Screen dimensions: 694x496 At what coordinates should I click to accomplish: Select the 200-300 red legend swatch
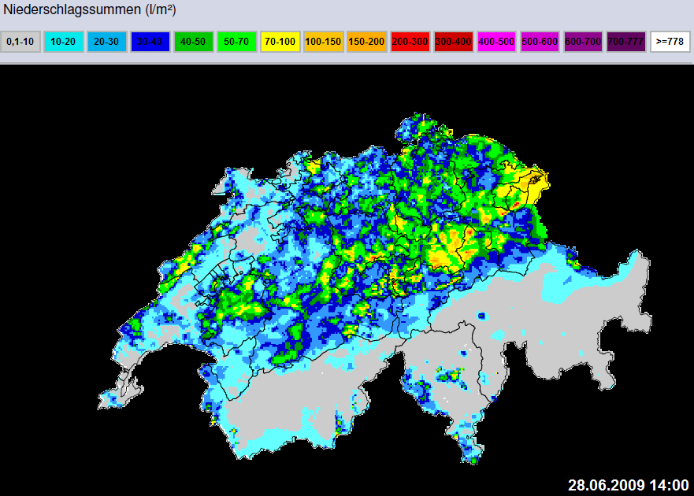(410, 42)
